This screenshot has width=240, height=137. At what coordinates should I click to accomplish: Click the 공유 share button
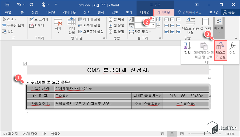pos(229,13)
